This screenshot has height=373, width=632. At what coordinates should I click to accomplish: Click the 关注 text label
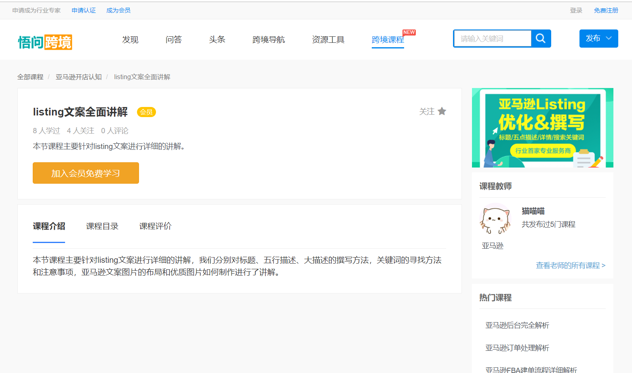tap(427, 111)
